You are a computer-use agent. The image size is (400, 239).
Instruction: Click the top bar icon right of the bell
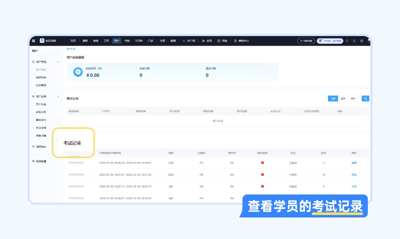pos(362,41)
